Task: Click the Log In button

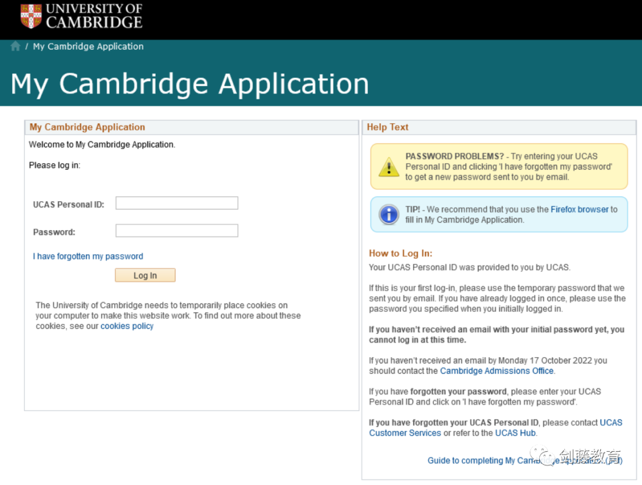Action: [145, 275]
